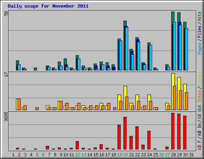Select day label '15' on the x-axis
Screen dimensions: 204x159
click(x=96, y=155)
